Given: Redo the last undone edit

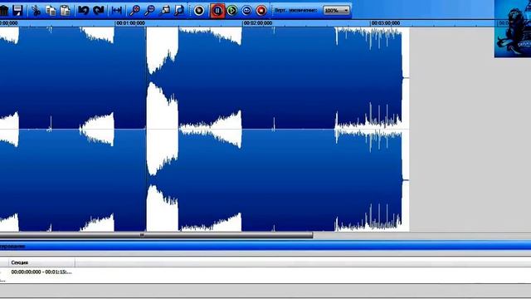Looking at the screenshot, I should pyautogui.click(x=98, y=11).
